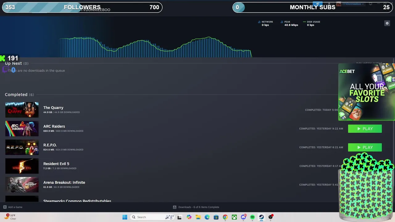Click '61.9 GB Downloaded' size text
This screenshot has width=395, height=222.
point(61,187)
